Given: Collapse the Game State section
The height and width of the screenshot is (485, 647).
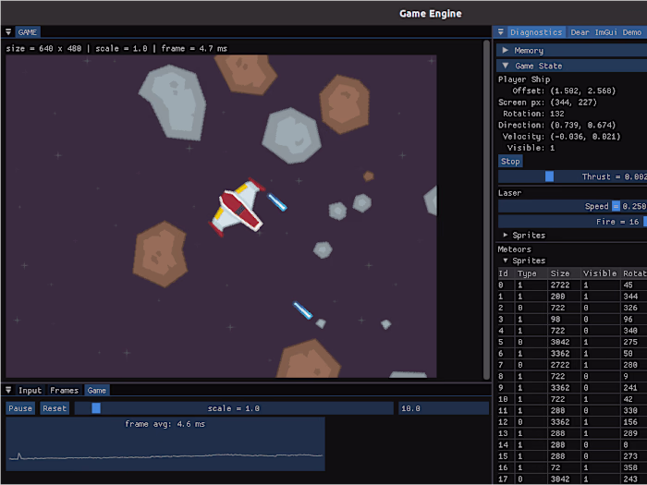Looking at the screenshot, I should click(571, 66).
